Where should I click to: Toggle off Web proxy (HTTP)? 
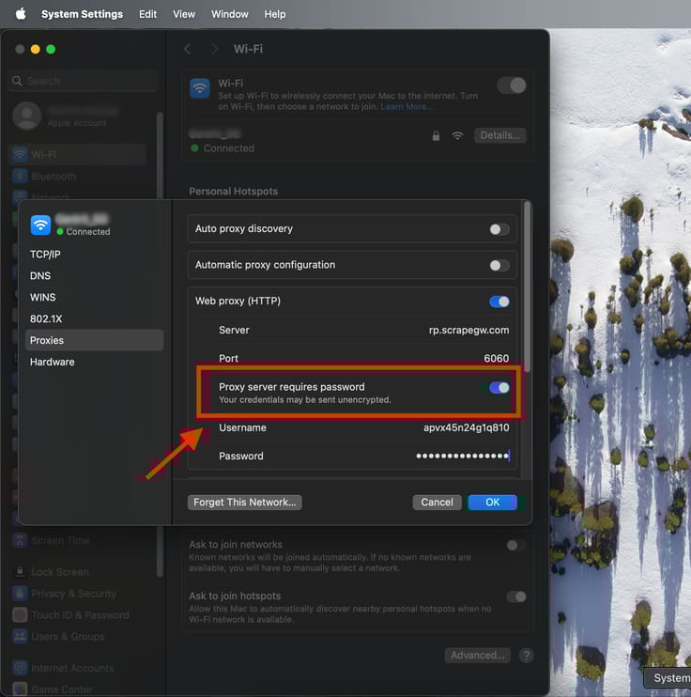[499, 302]
